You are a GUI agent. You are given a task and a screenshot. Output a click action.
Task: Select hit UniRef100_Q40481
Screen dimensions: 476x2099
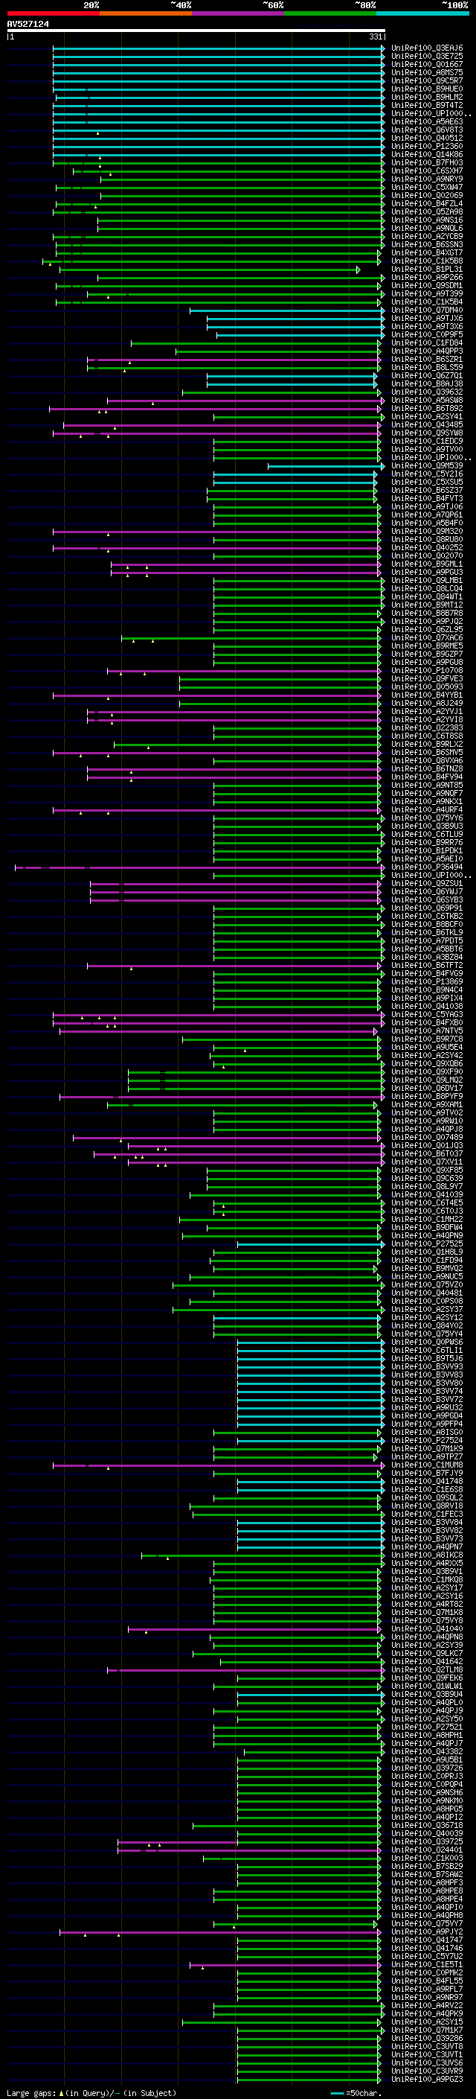[x=427, y=1293]
